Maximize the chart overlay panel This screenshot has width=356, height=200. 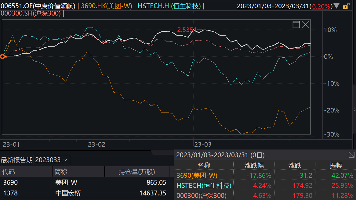coord(296,25)
